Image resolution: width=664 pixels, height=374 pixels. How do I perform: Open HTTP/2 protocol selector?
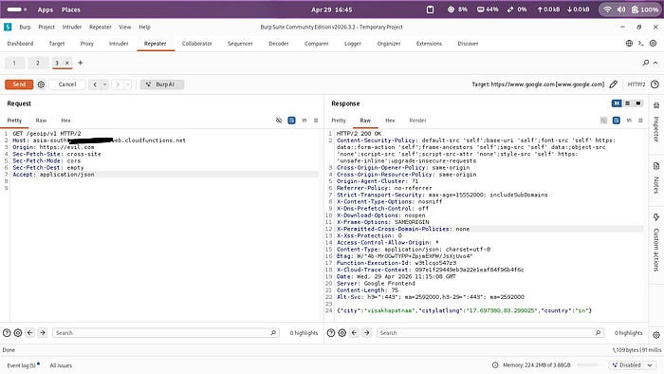tap(636, 84)
